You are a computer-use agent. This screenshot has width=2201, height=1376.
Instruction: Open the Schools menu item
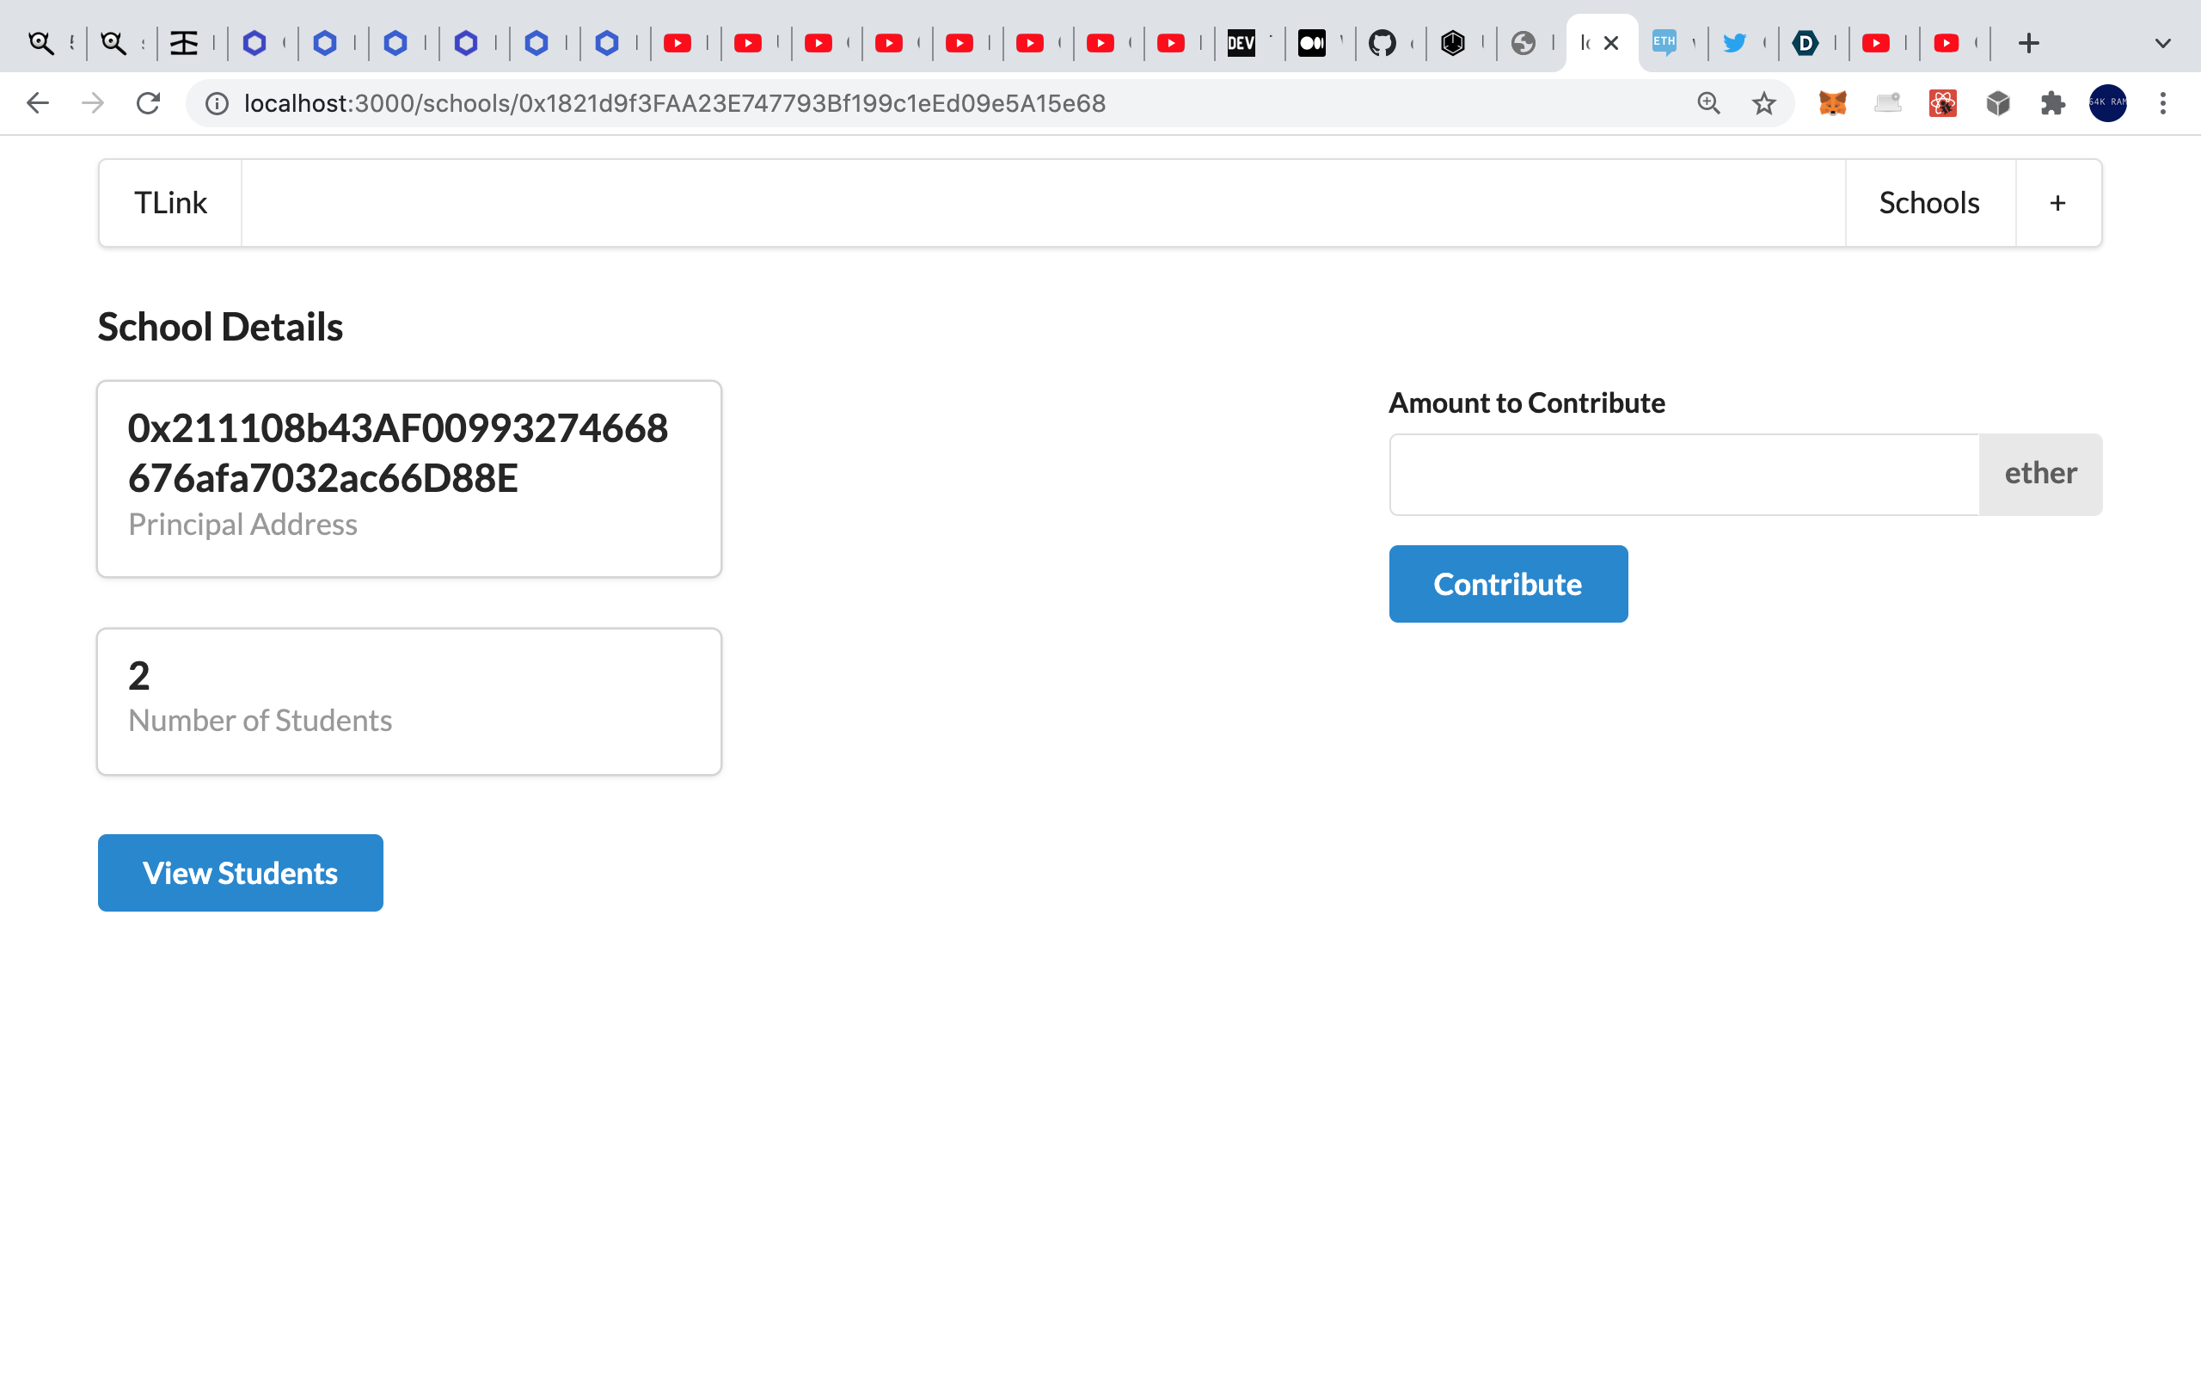(x=1929, y=203)
